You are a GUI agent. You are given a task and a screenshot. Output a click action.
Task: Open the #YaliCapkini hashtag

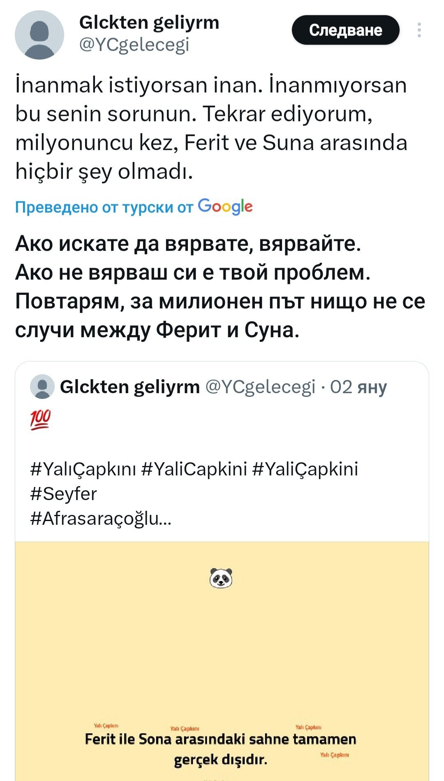[x=194, y=469]
